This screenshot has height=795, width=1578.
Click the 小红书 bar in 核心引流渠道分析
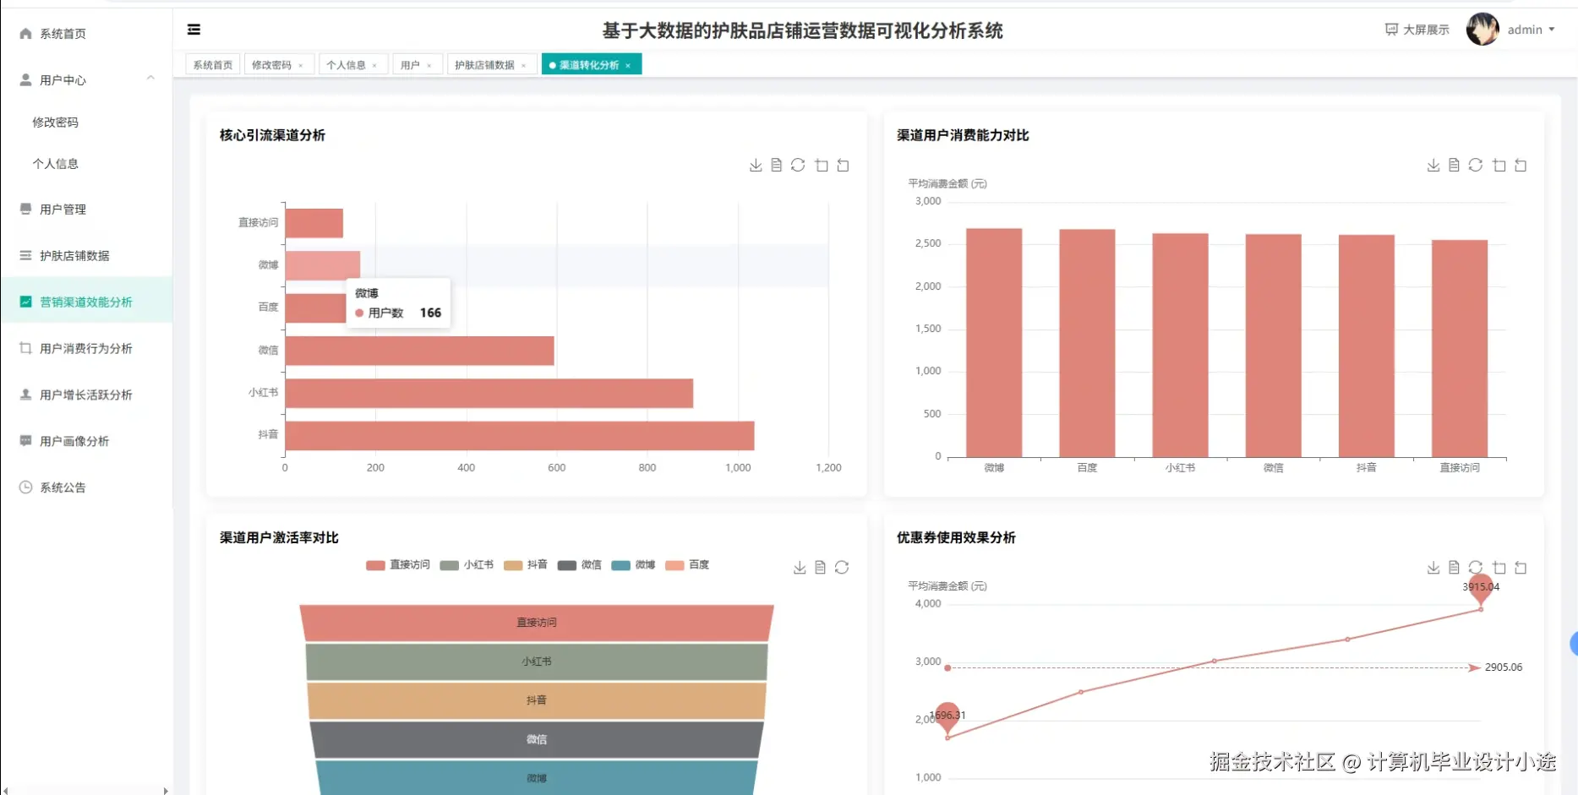click(489, 394)
